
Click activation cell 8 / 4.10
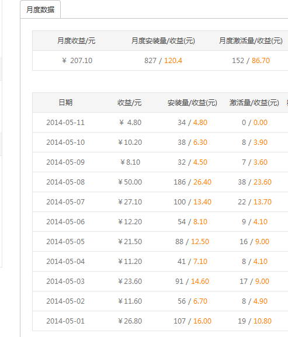click(x=255, y=262)
